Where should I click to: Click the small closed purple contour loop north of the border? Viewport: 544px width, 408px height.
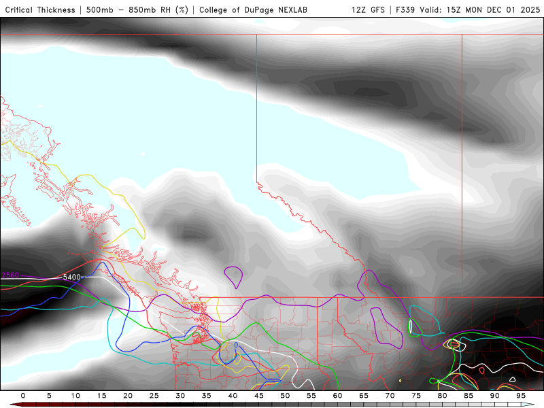(x=233, y=277)
